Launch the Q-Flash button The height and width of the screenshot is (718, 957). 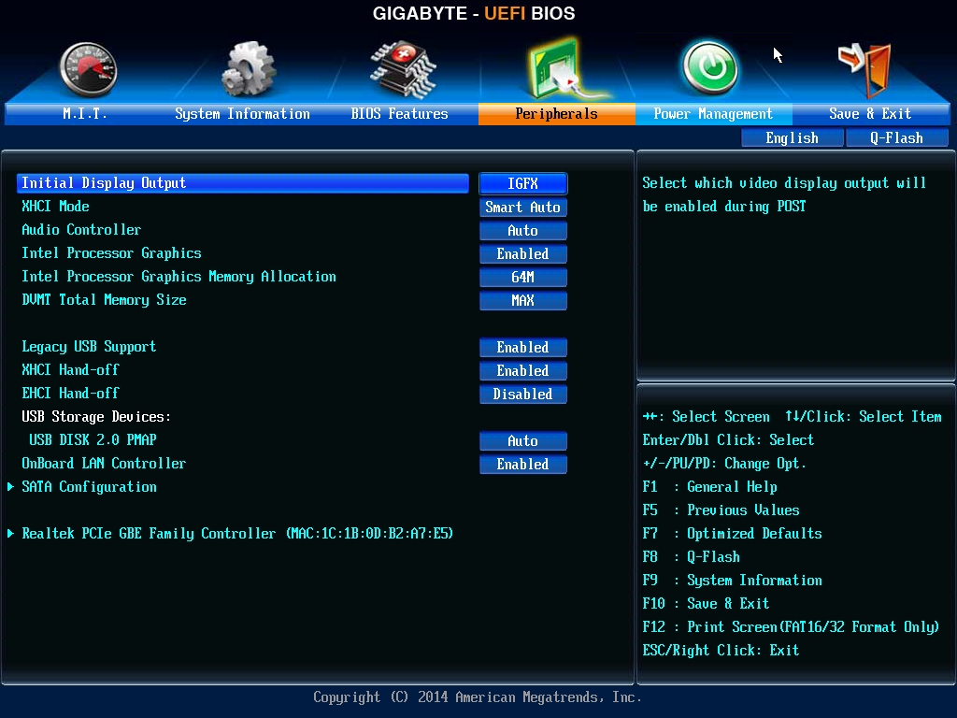(x=896, y=138)
